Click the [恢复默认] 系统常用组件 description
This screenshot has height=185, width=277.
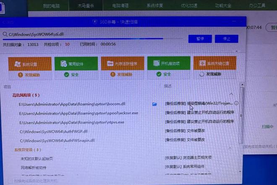pos(184,166)
